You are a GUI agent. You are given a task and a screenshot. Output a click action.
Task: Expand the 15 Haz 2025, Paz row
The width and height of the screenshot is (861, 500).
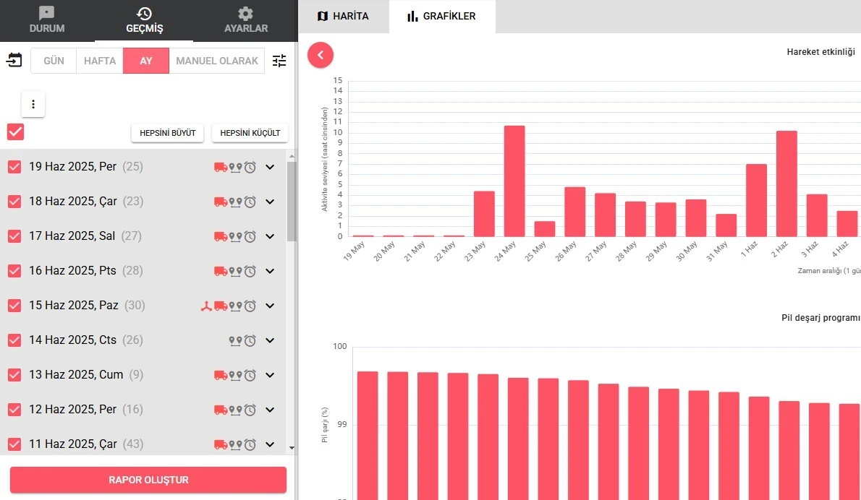pyautogui.click(x=270, y=306)
